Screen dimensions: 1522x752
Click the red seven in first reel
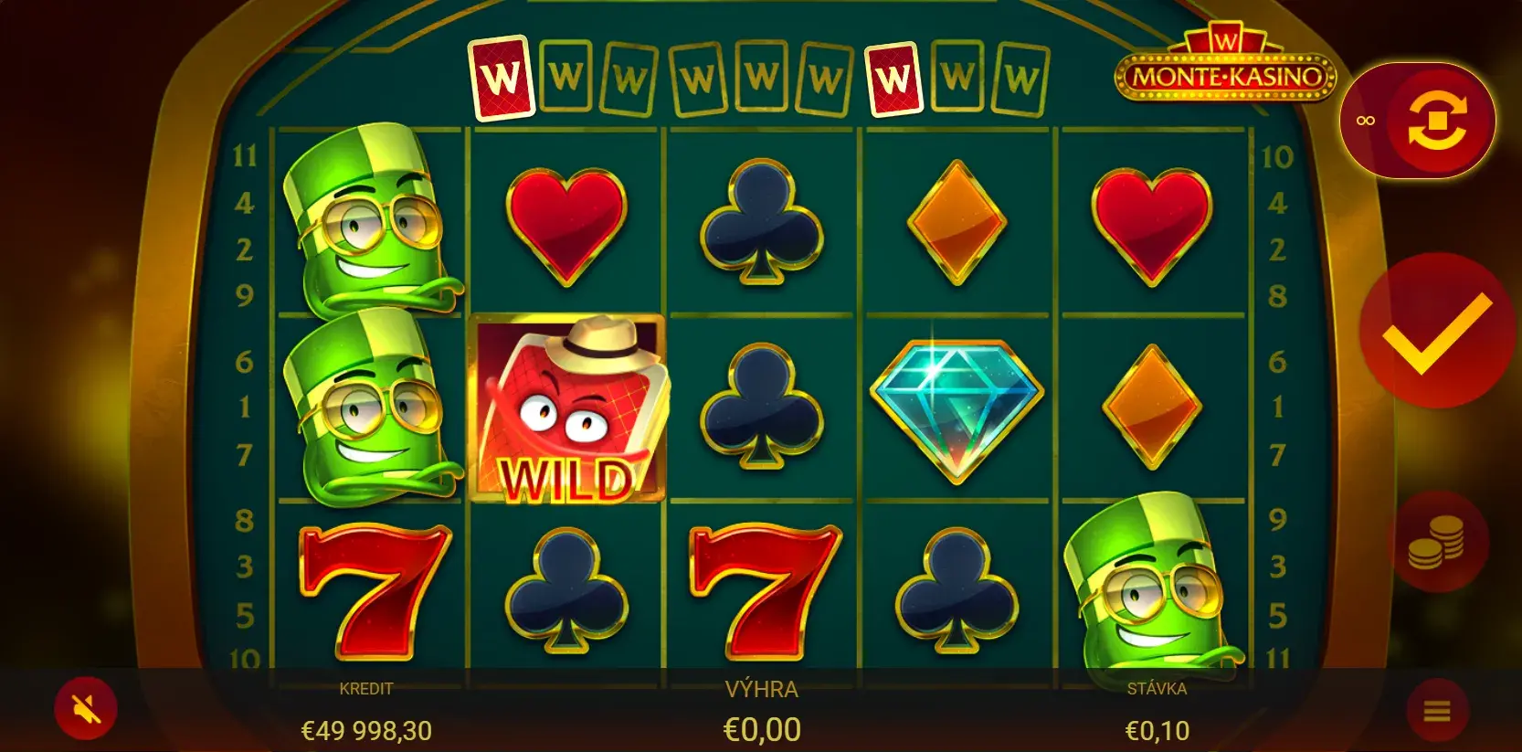point(375,590)
